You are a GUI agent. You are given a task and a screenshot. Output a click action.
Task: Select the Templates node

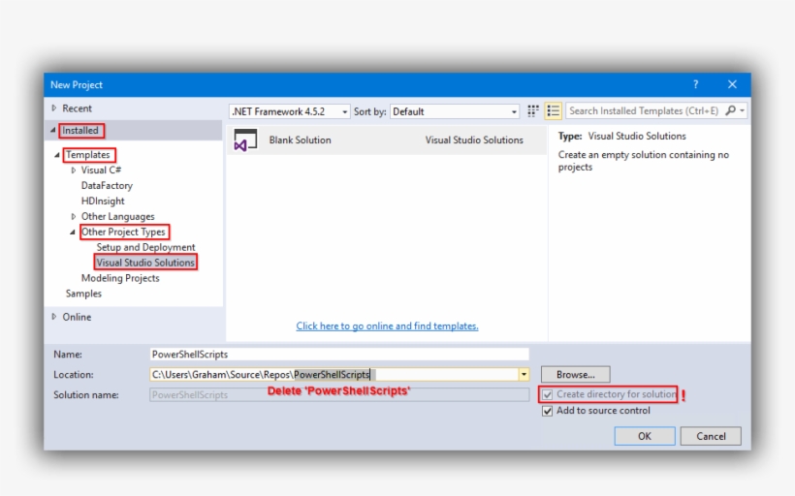coord(87,155)
